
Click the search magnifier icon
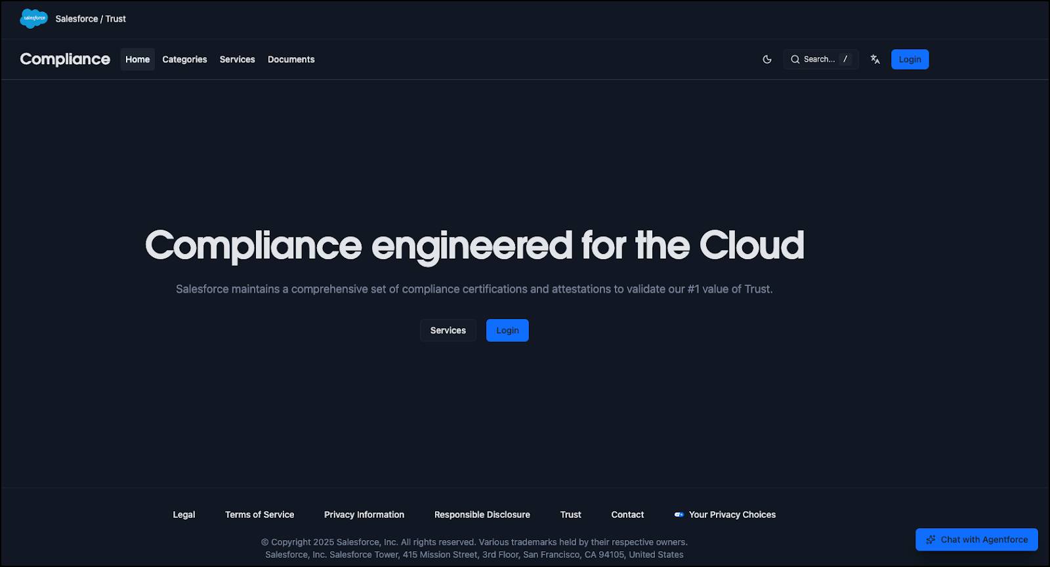pos(795,59)
